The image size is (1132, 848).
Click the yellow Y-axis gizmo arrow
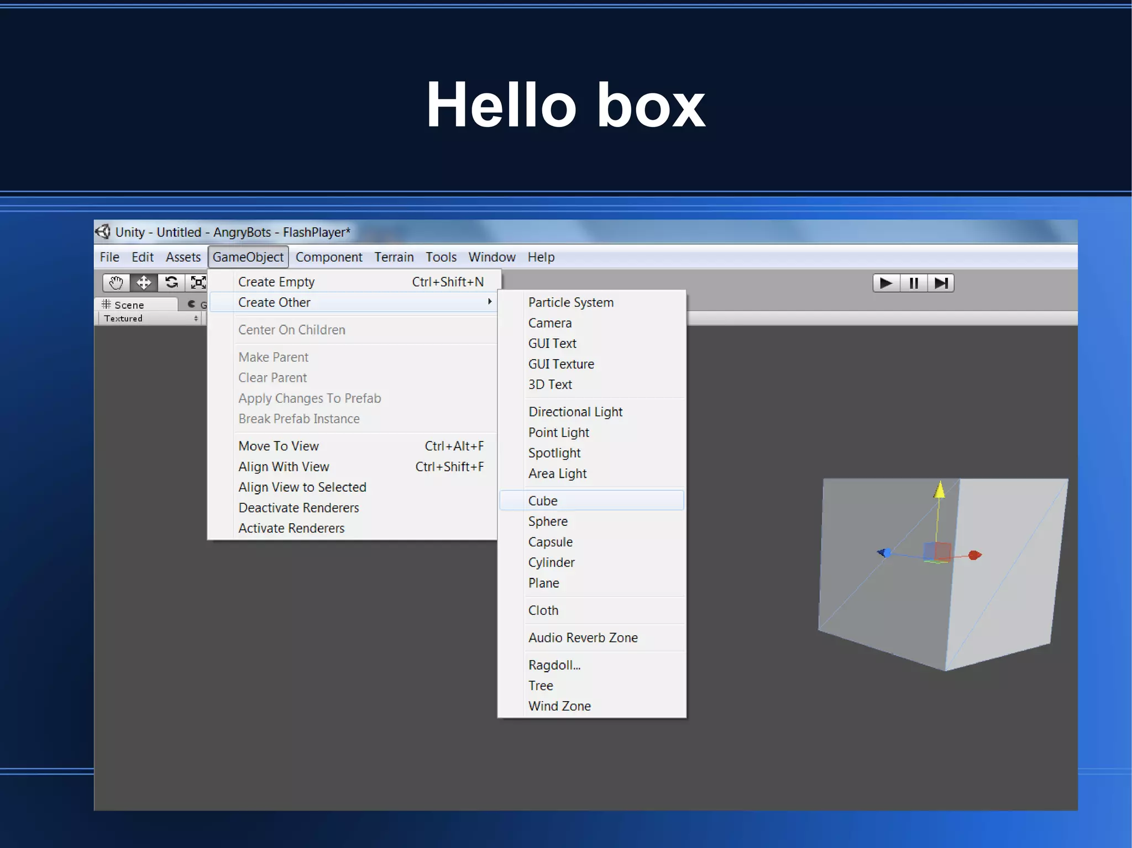[939, 489]
